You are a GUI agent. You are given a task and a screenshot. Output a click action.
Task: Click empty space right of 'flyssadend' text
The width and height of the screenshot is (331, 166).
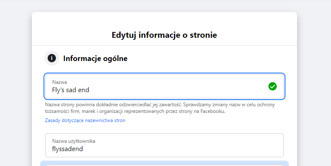coord(181,149)
